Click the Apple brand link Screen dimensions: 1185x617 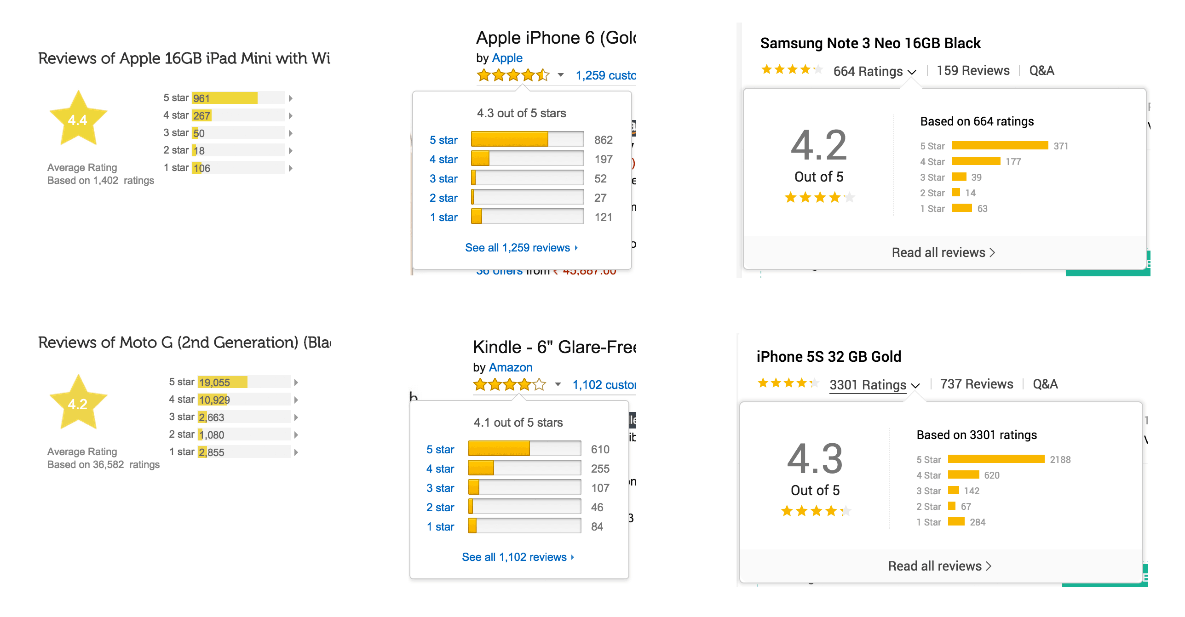(x=507, y=58)
